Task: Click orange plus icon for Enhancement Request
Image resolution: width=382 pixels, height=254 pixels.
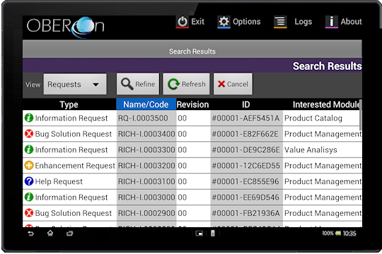Action: click(x=29, y=165)
